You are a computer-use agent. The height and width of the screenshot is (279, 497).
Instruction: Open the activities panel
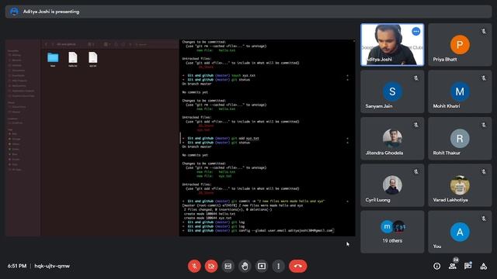[x=483, y=266]
